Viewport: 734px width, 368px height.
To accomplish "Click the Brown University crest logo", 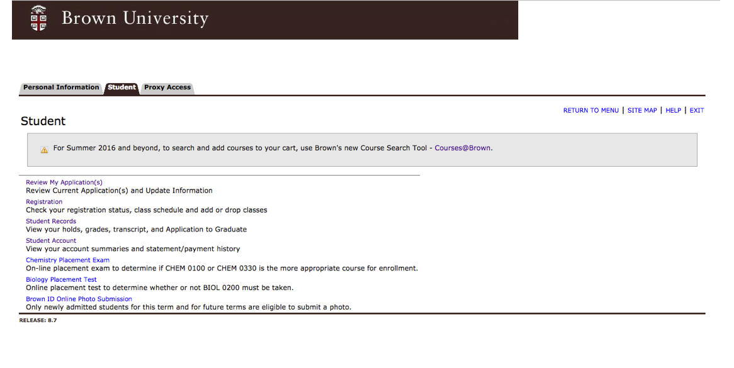I will tap(38, 18).
